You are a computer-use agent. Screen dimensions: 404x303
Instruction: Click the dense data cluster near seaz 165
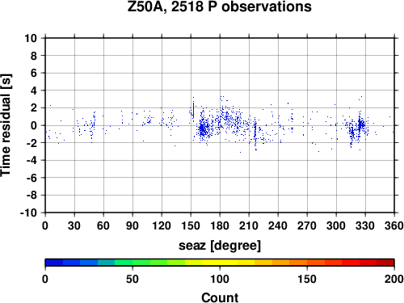pos(204,128)
